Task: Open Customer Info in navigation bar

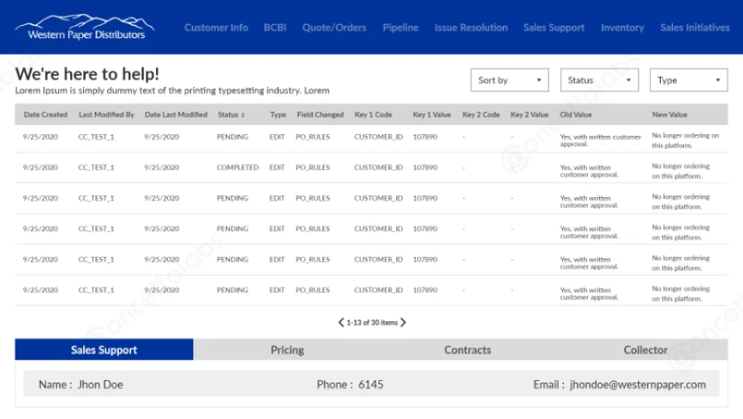Action: (216, 27)
